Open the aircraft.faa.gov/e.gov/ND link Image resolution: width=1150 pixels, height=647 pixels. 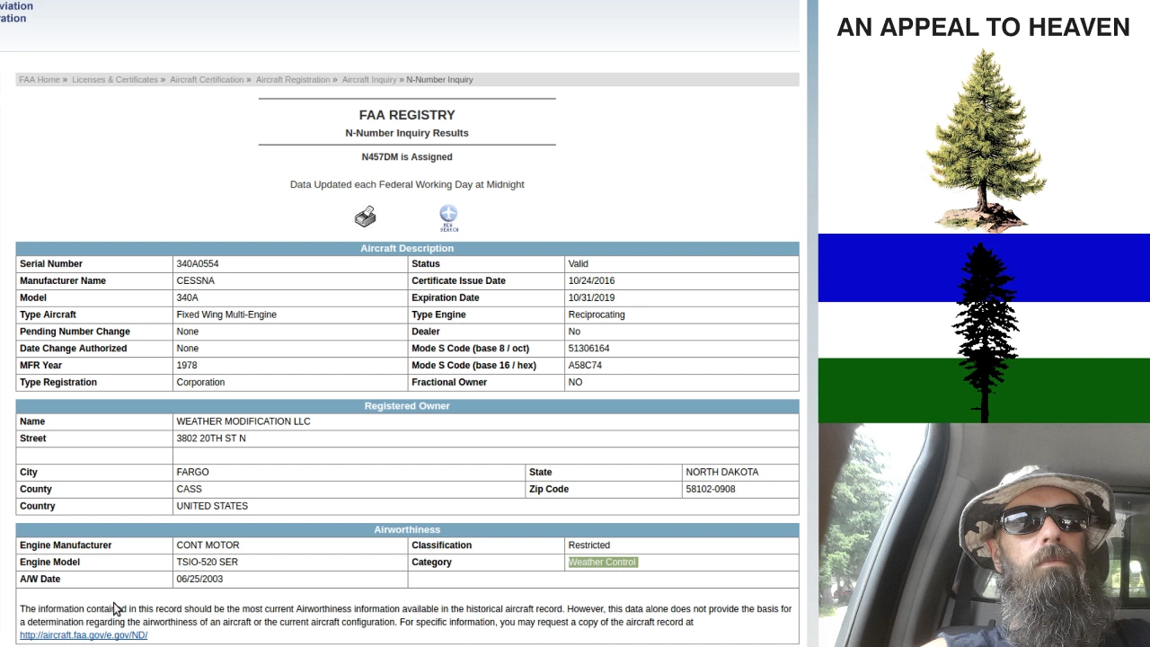[84, 635]
